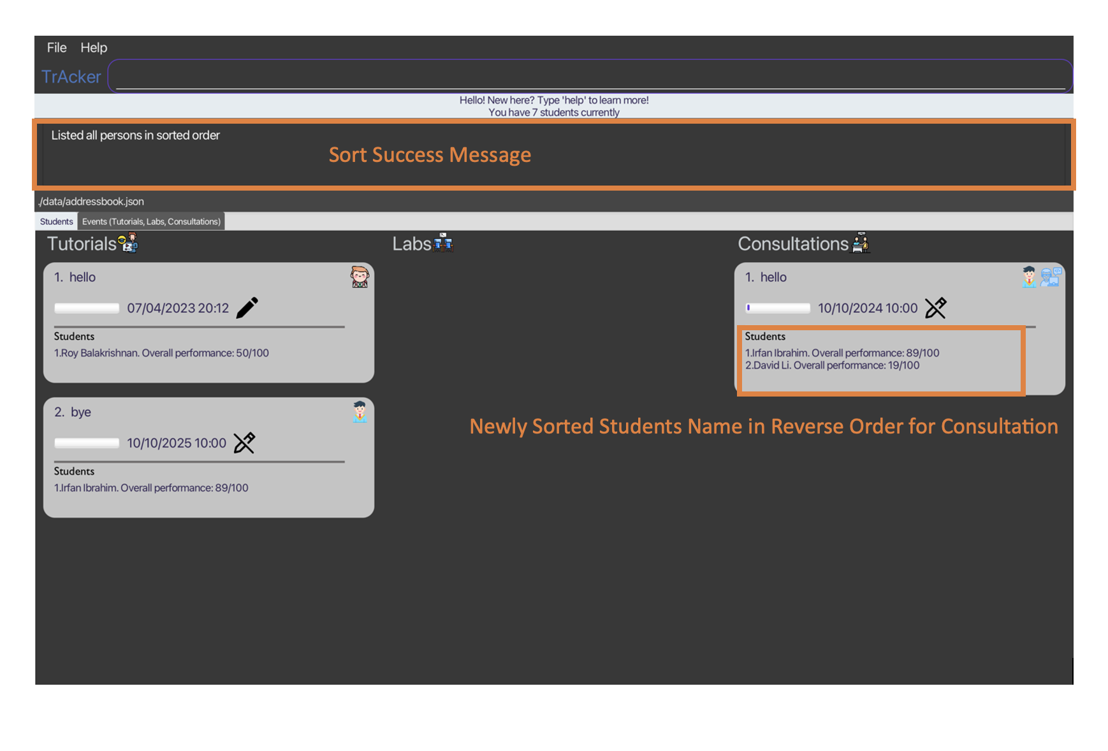Click the 'Hello! New here?' help hint text

click(x=554, y=100)
